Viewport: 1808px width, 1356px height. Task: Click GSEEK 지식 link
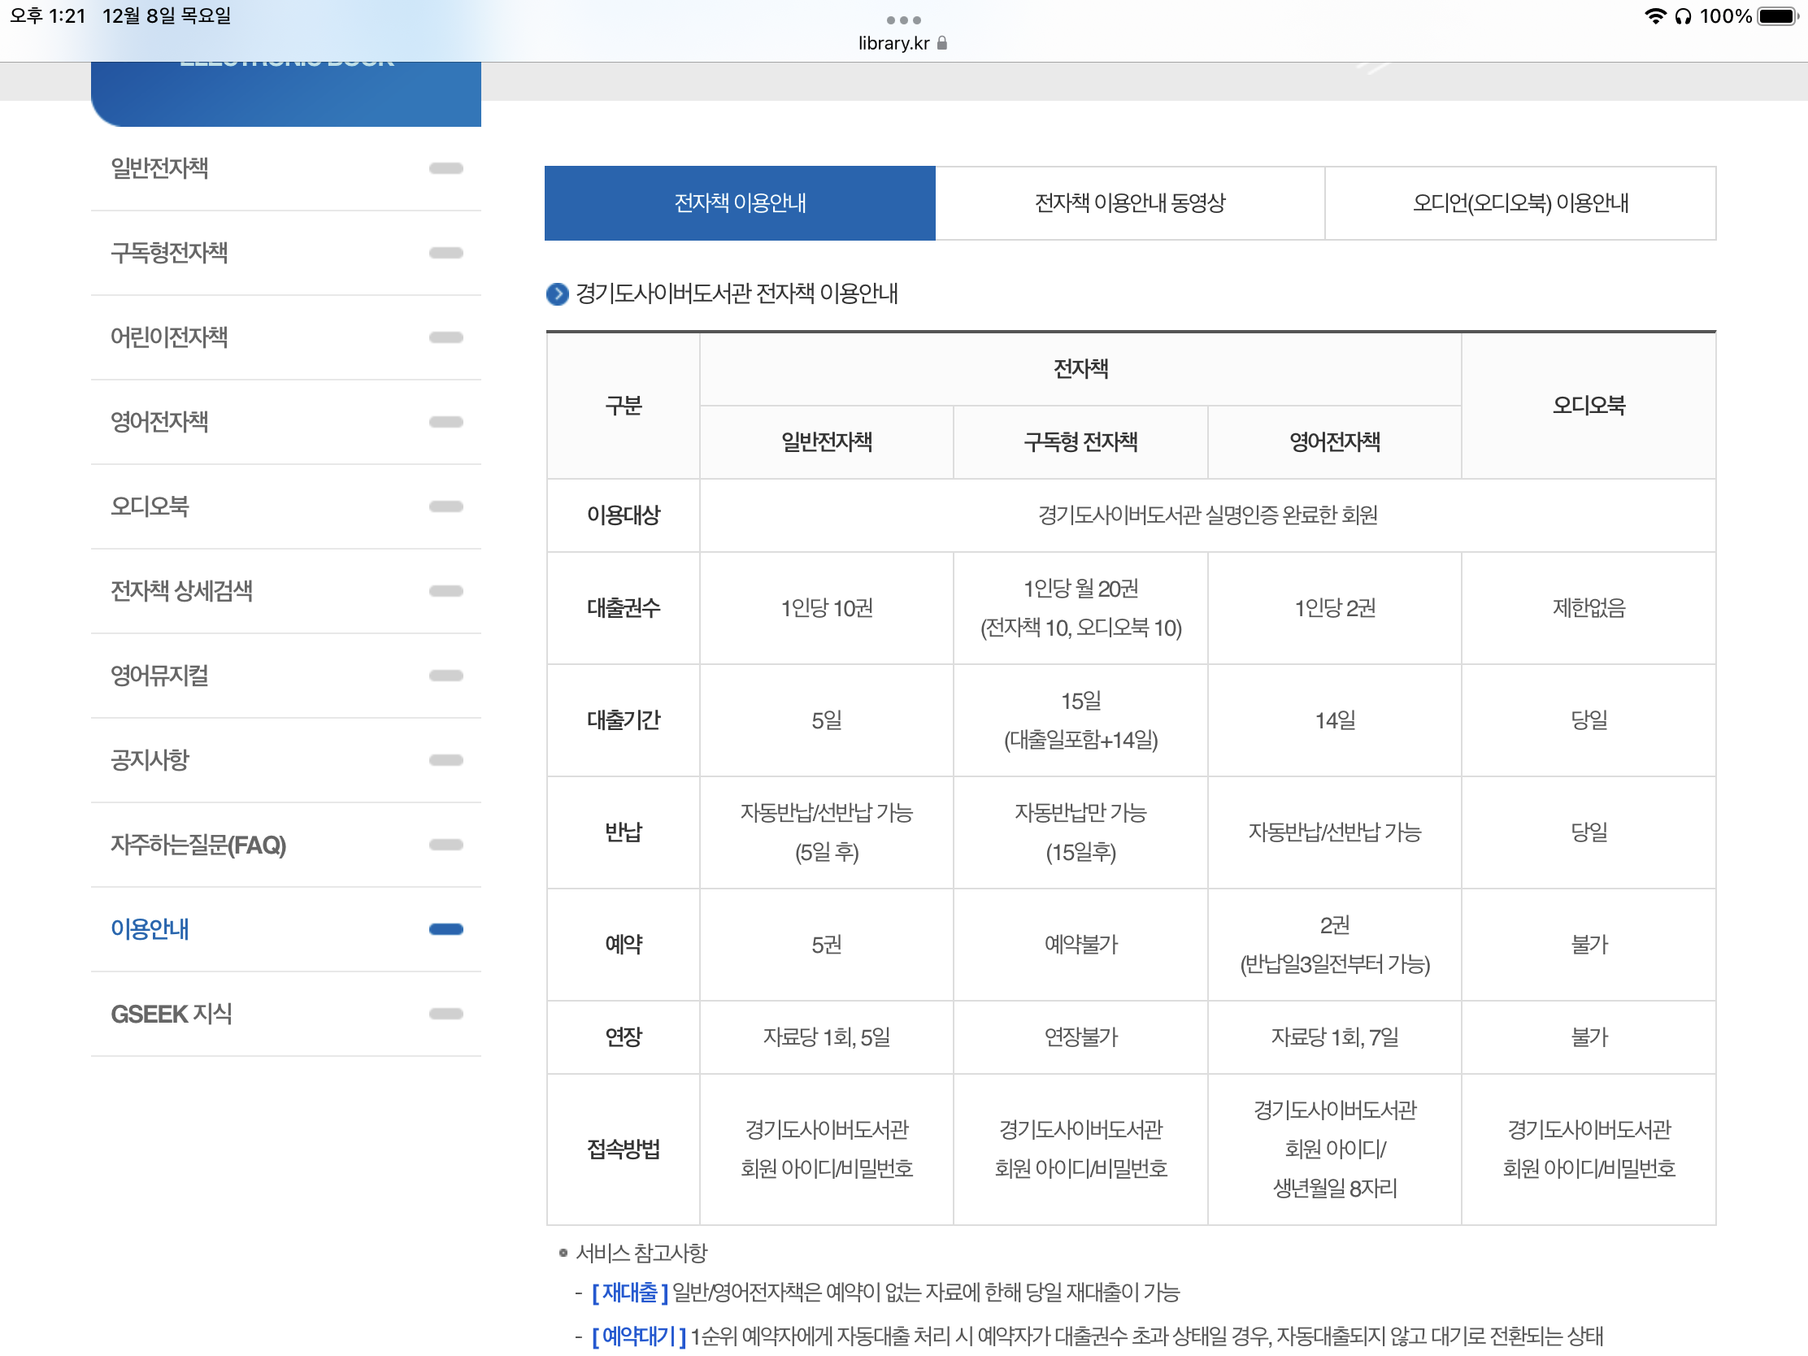172,1015
